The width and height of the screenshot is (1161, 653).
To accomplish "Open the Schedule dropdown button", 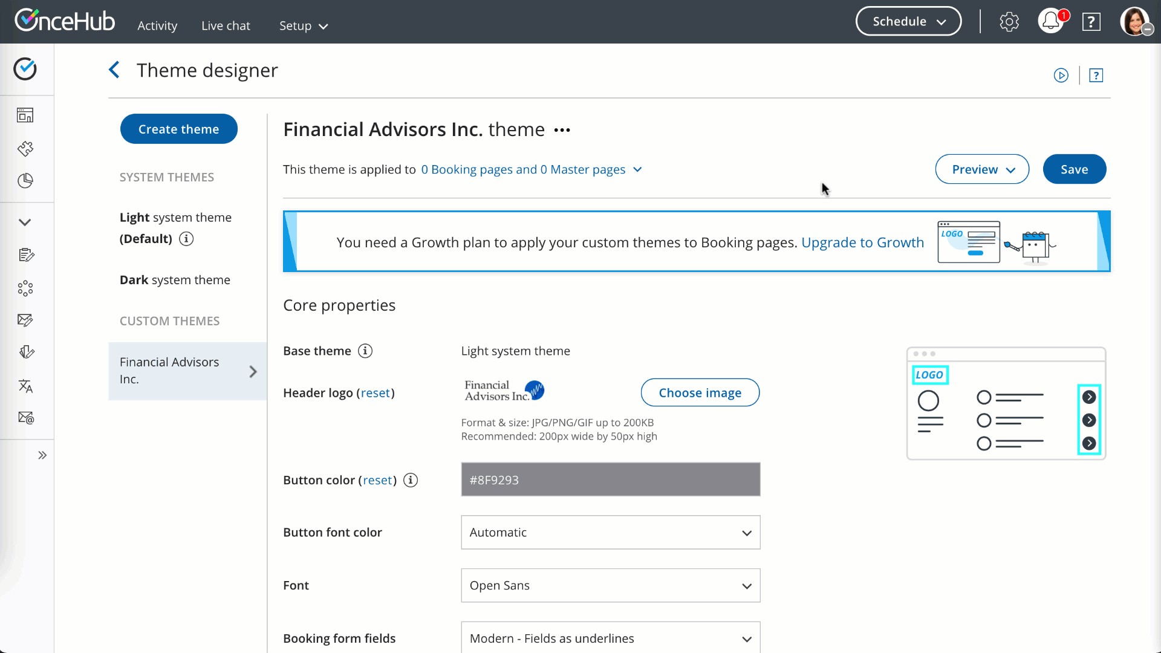I will click(x=908, y=22).
